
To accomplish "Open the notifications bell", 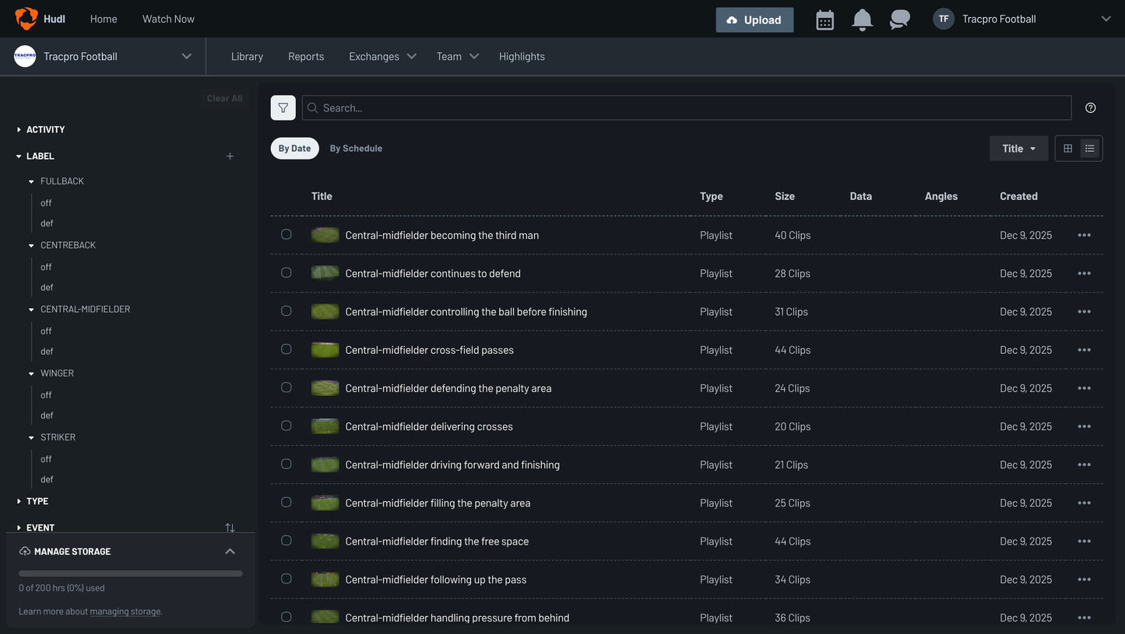I will [x=862, y=19].
